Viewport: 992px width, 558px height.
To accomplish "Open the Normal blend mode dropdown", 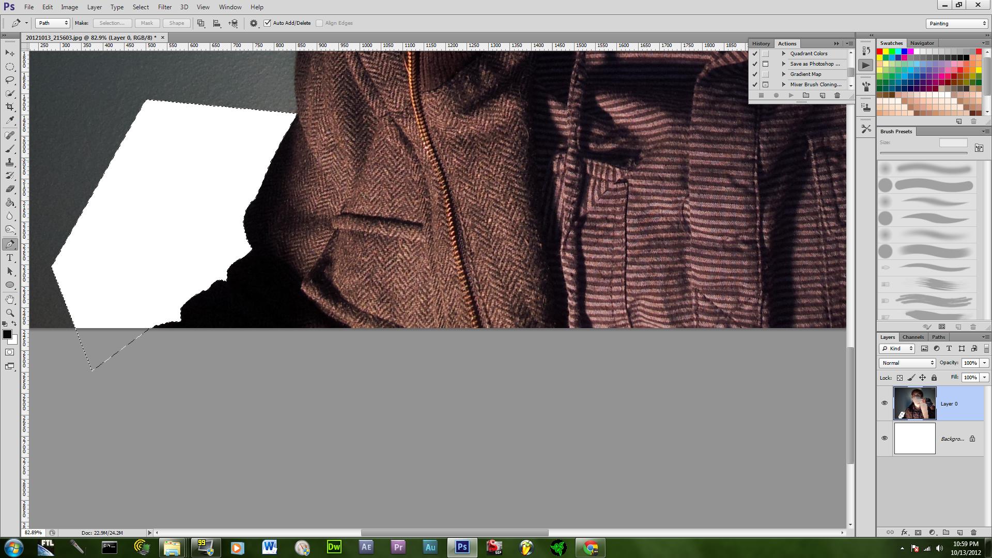I will click(907, 363).
